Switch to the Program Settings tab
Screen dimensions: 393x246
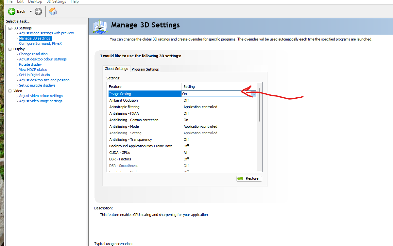tap(145, 69)
